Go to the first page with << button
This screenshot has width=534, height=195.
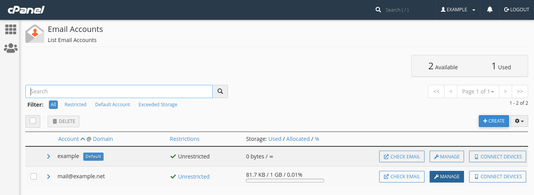(x=436, y=91)
